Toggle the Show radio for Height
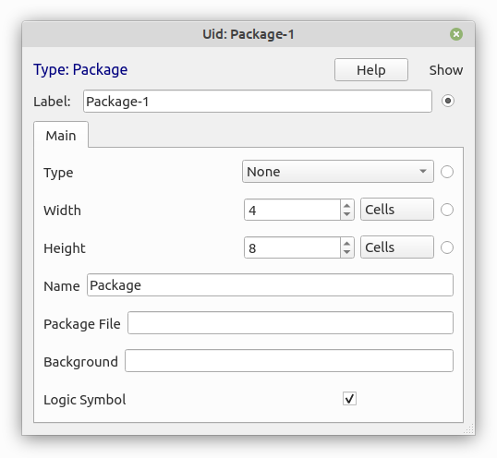 point(447,247)
